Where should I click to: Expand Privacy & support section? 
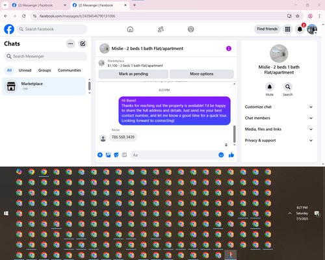coord(279,140)
